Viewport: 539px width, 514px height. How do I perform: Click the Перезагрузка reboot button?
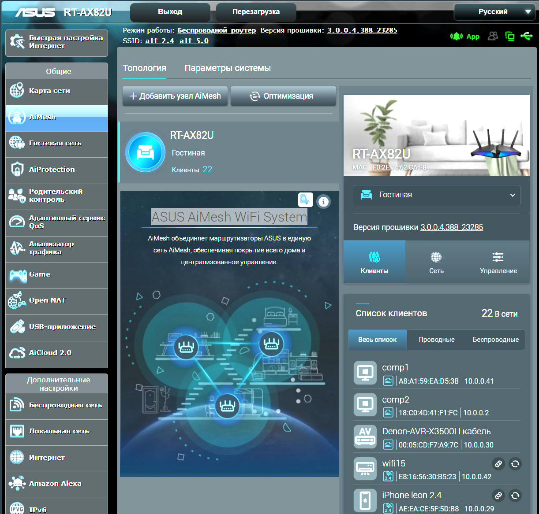pos(256,12)
